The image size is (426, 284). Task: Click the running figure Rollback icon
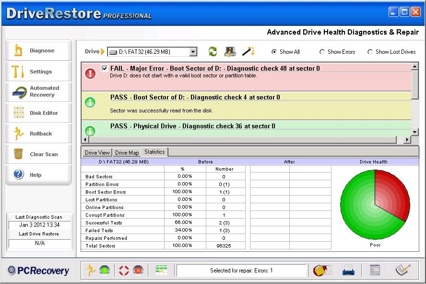[19, 133]
